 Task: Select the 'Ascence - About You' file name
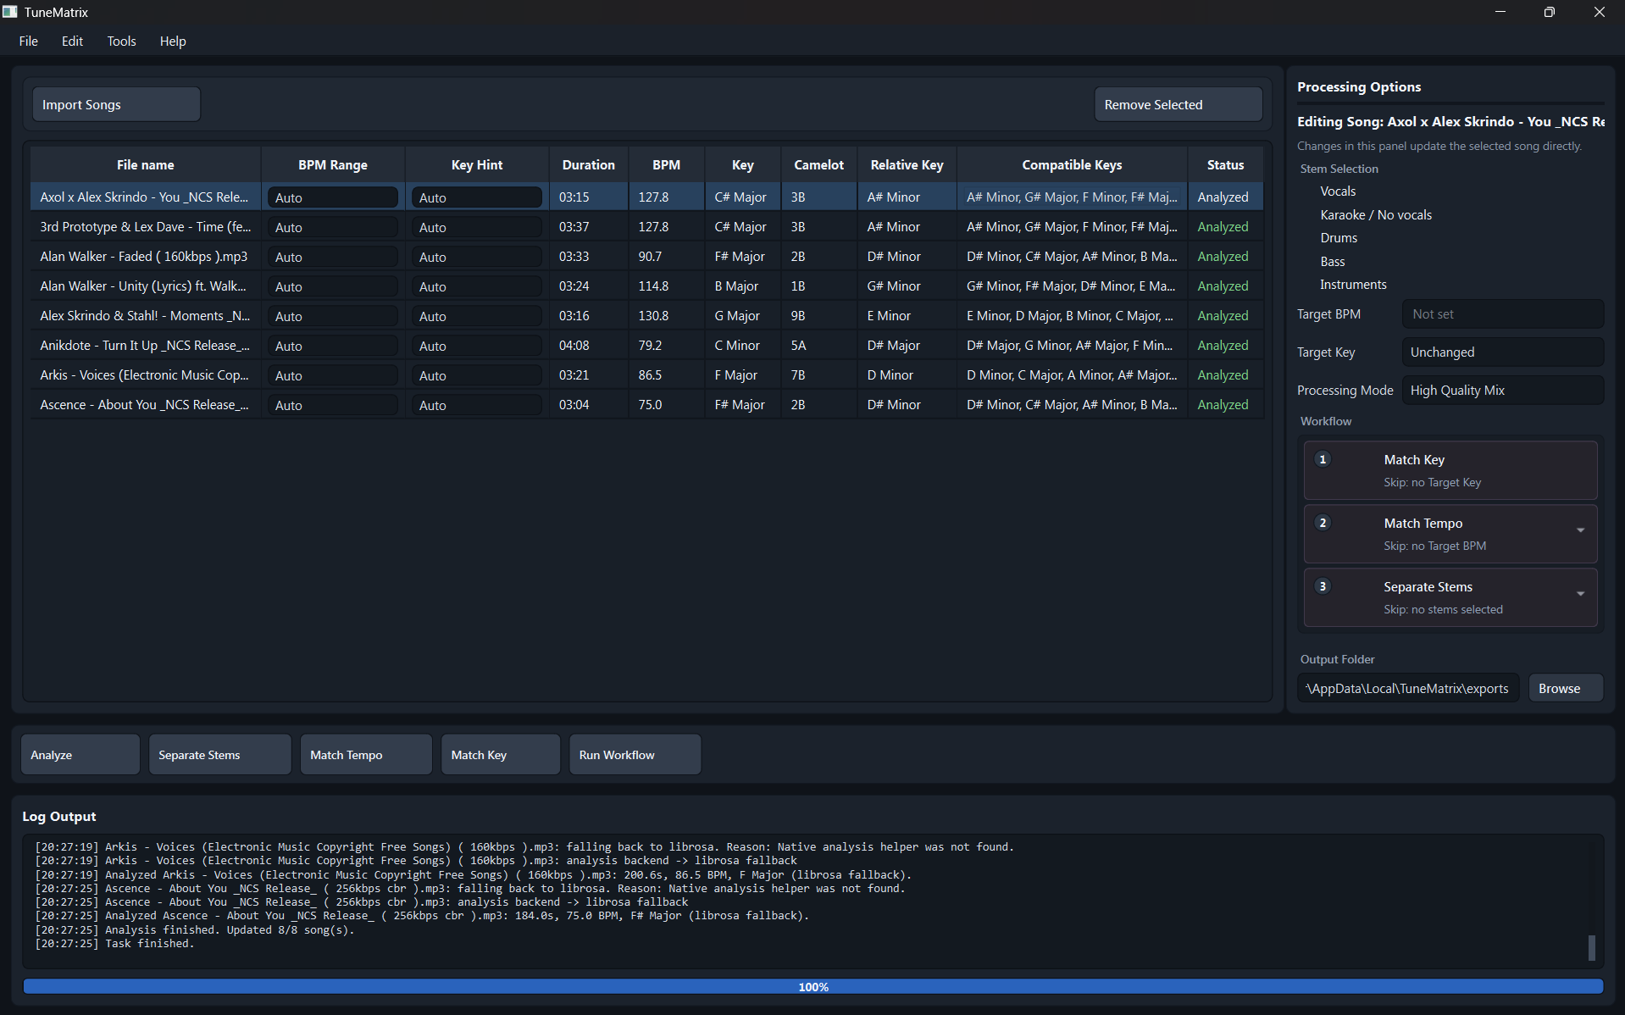click(145, 404)
